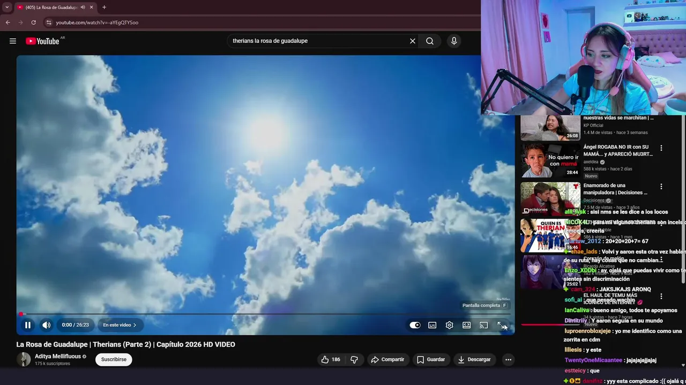
Task: Open the 26:08 KP Official video thumbnail
Action: coord(550,128)
